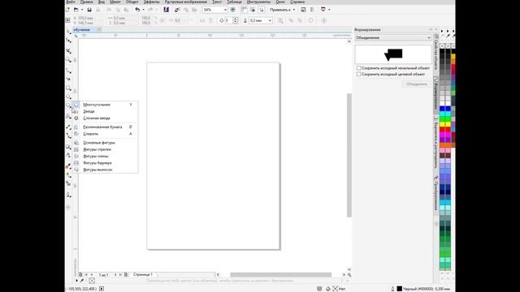Viewport: 520px width, 292px height.
Task: Click the purple Corel search content icon
Action: pos(166,10)
